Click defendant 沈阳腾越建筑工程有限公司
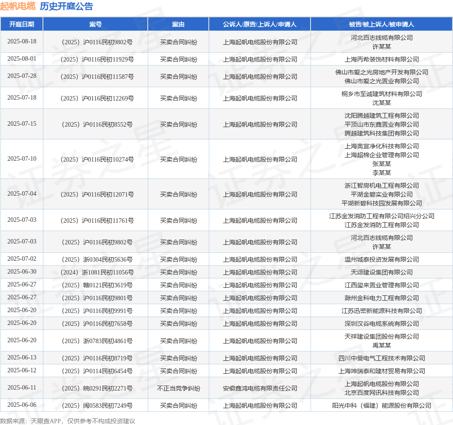The image size is (453, 425). tap(382, 116)
